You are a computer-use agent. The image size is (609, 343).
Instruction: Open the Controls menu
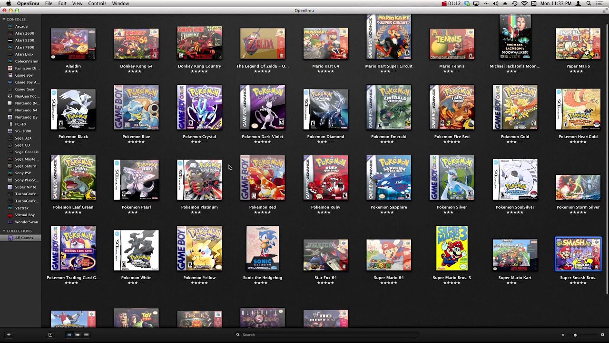click(x=97, y=3)
